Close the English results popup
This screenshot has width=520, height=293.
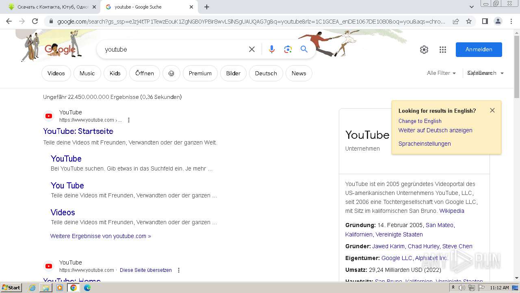492,110
